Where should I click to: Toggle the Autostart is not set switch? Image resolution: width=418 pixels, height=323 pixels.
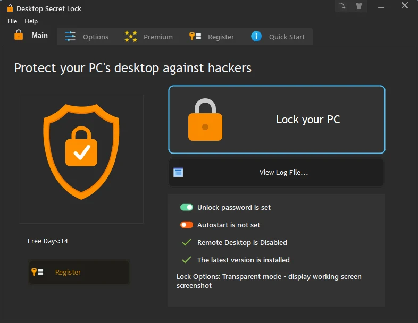click(187, 225)
